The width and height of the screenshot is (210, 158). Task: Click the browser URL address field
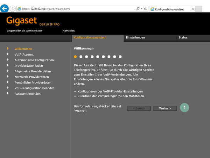[x=77, y=8]
